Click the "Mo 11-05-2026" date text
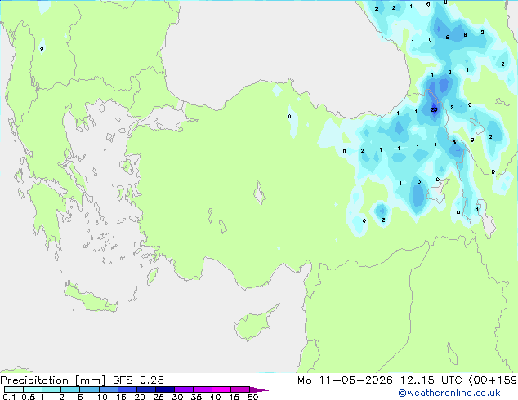 click(x=345, y=380)
